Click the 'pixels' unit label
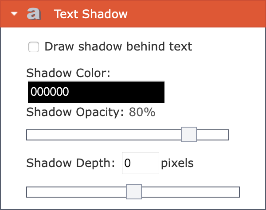The height and width of the screenshot is (210, 266). click(177, 163)
